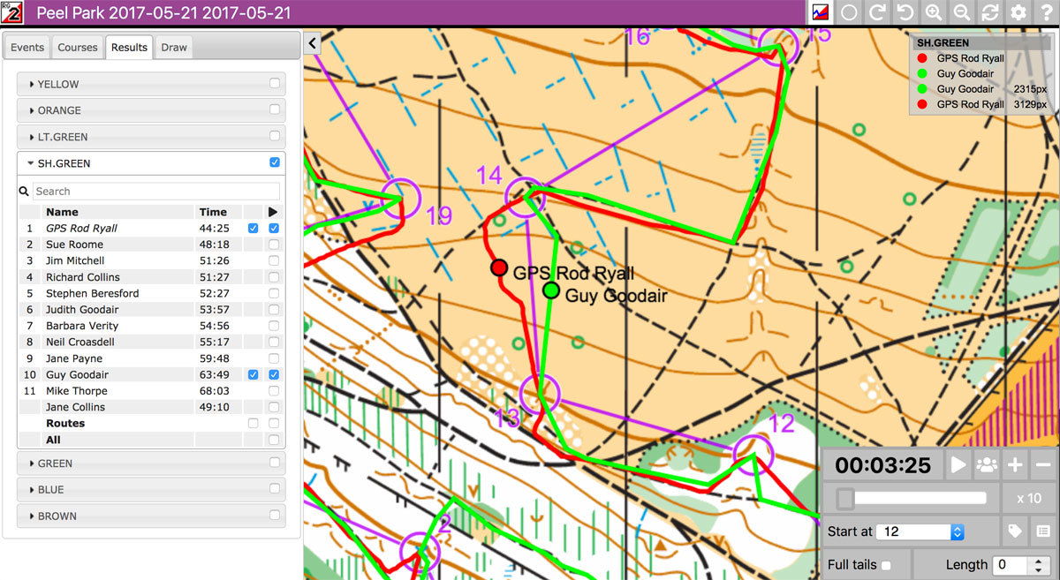Screen dimensions: 1060x580
Task: Toggle mass start people icon
Action: (x=986, y=465)
